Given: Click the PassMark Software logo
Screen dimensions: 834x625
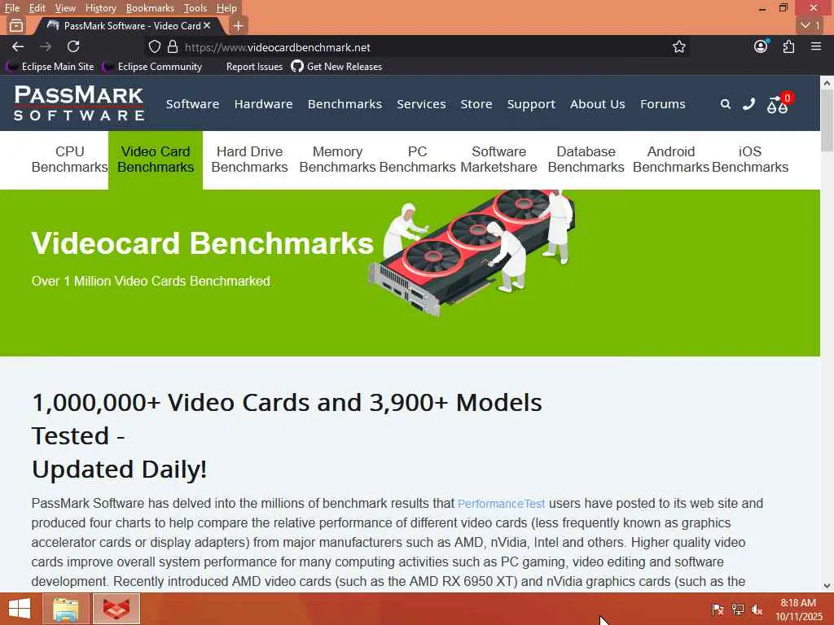Looking at the screenshot, I should [x=79, y=103].
